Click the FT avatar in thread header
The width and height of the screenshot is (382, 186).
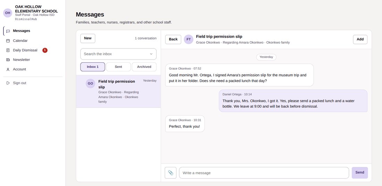(189, 39)
